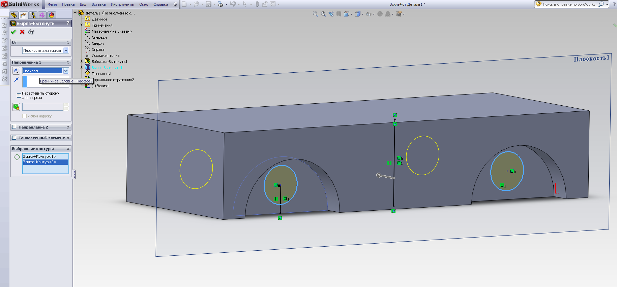
Task: Open 'Плоскость для эскиза' start condition dropdown
Action: click(66, 50)
